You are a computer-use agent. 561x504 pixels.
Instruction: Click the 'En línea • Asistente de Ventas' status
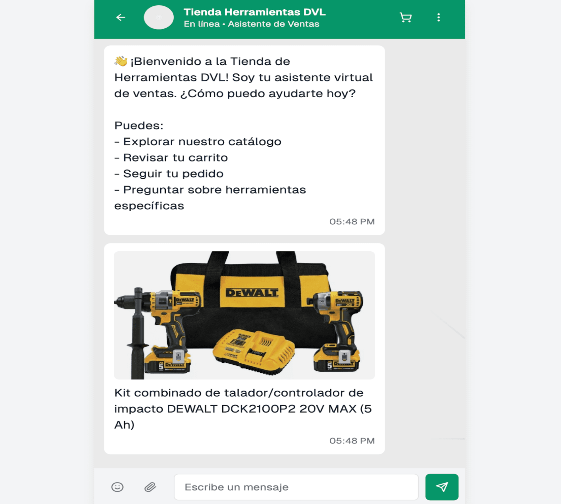251,24
